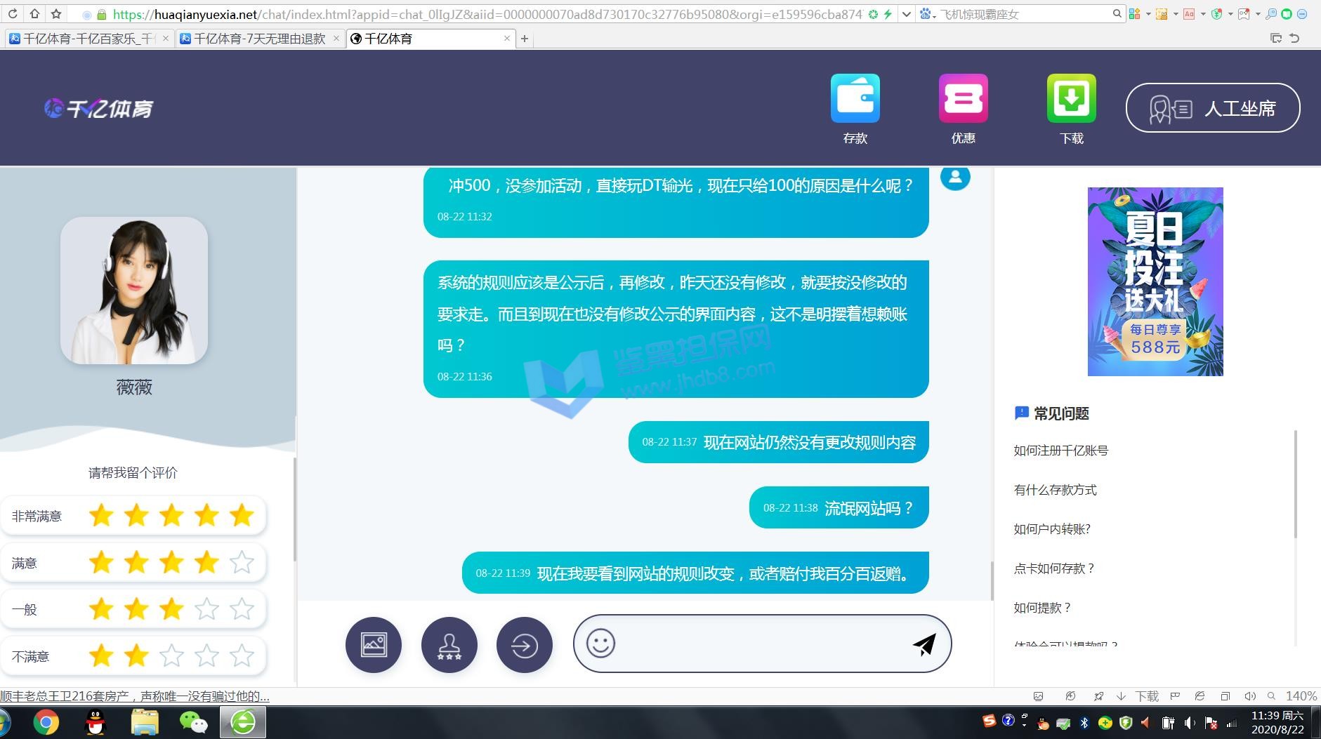Click the send paper plane icon
The height and width of the screenshot is (739, 1321).
pos(924,644)
